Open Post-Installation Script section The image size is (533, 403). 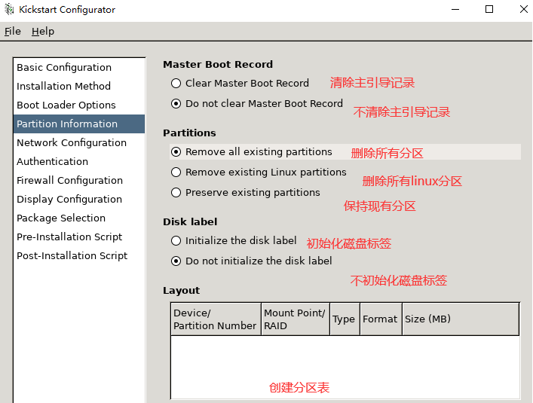(79, 255)
